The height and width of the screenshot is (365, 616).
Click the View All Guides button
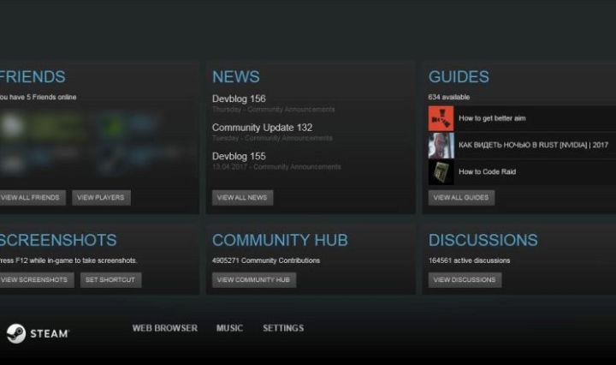point(461,198)
